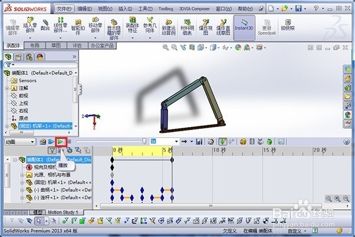Click 新建运动算例 button
The image size is (355, 237).
169,27
